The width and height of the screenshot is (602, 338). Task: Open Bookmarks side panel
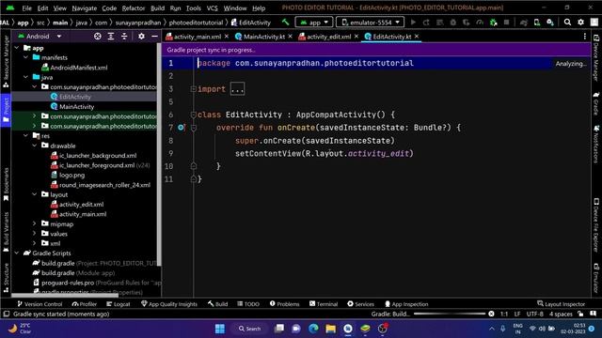point(6,184)
